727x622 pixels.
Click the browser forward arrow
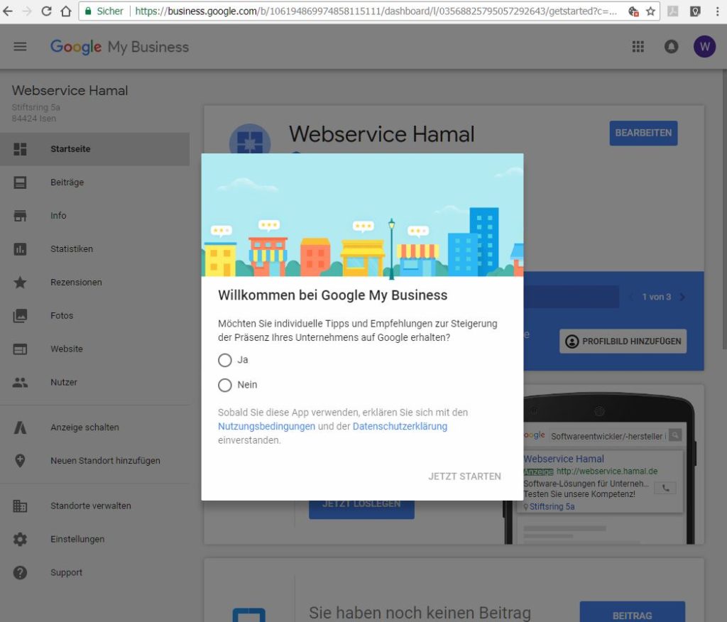pyautogui.click(x=27, y=11)
